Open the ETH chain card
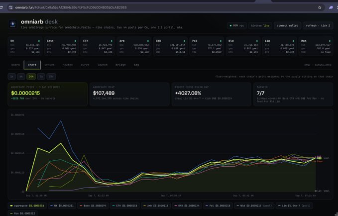The height and width of the screenshot is (216, 338). click(98, 46)
